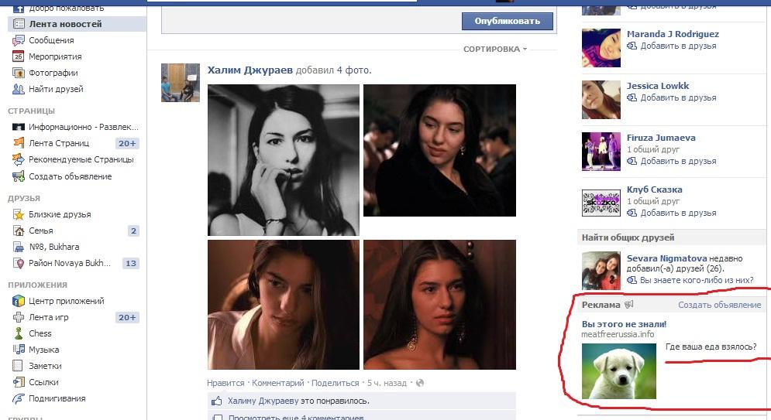This screenshot has width=771, height=420.
Task: Click Нравится under the photo post
Action: pyautogui.click(x=225, y=383)
